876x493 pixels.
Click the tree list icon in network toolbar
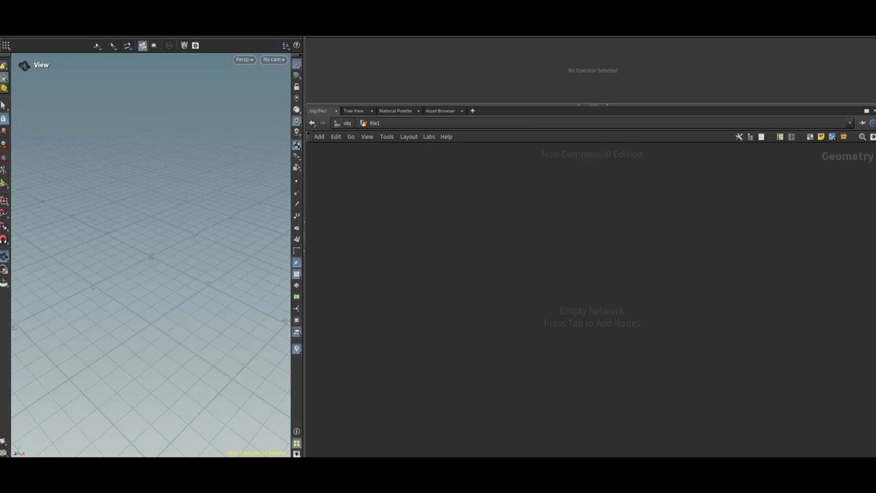[750, 137]
